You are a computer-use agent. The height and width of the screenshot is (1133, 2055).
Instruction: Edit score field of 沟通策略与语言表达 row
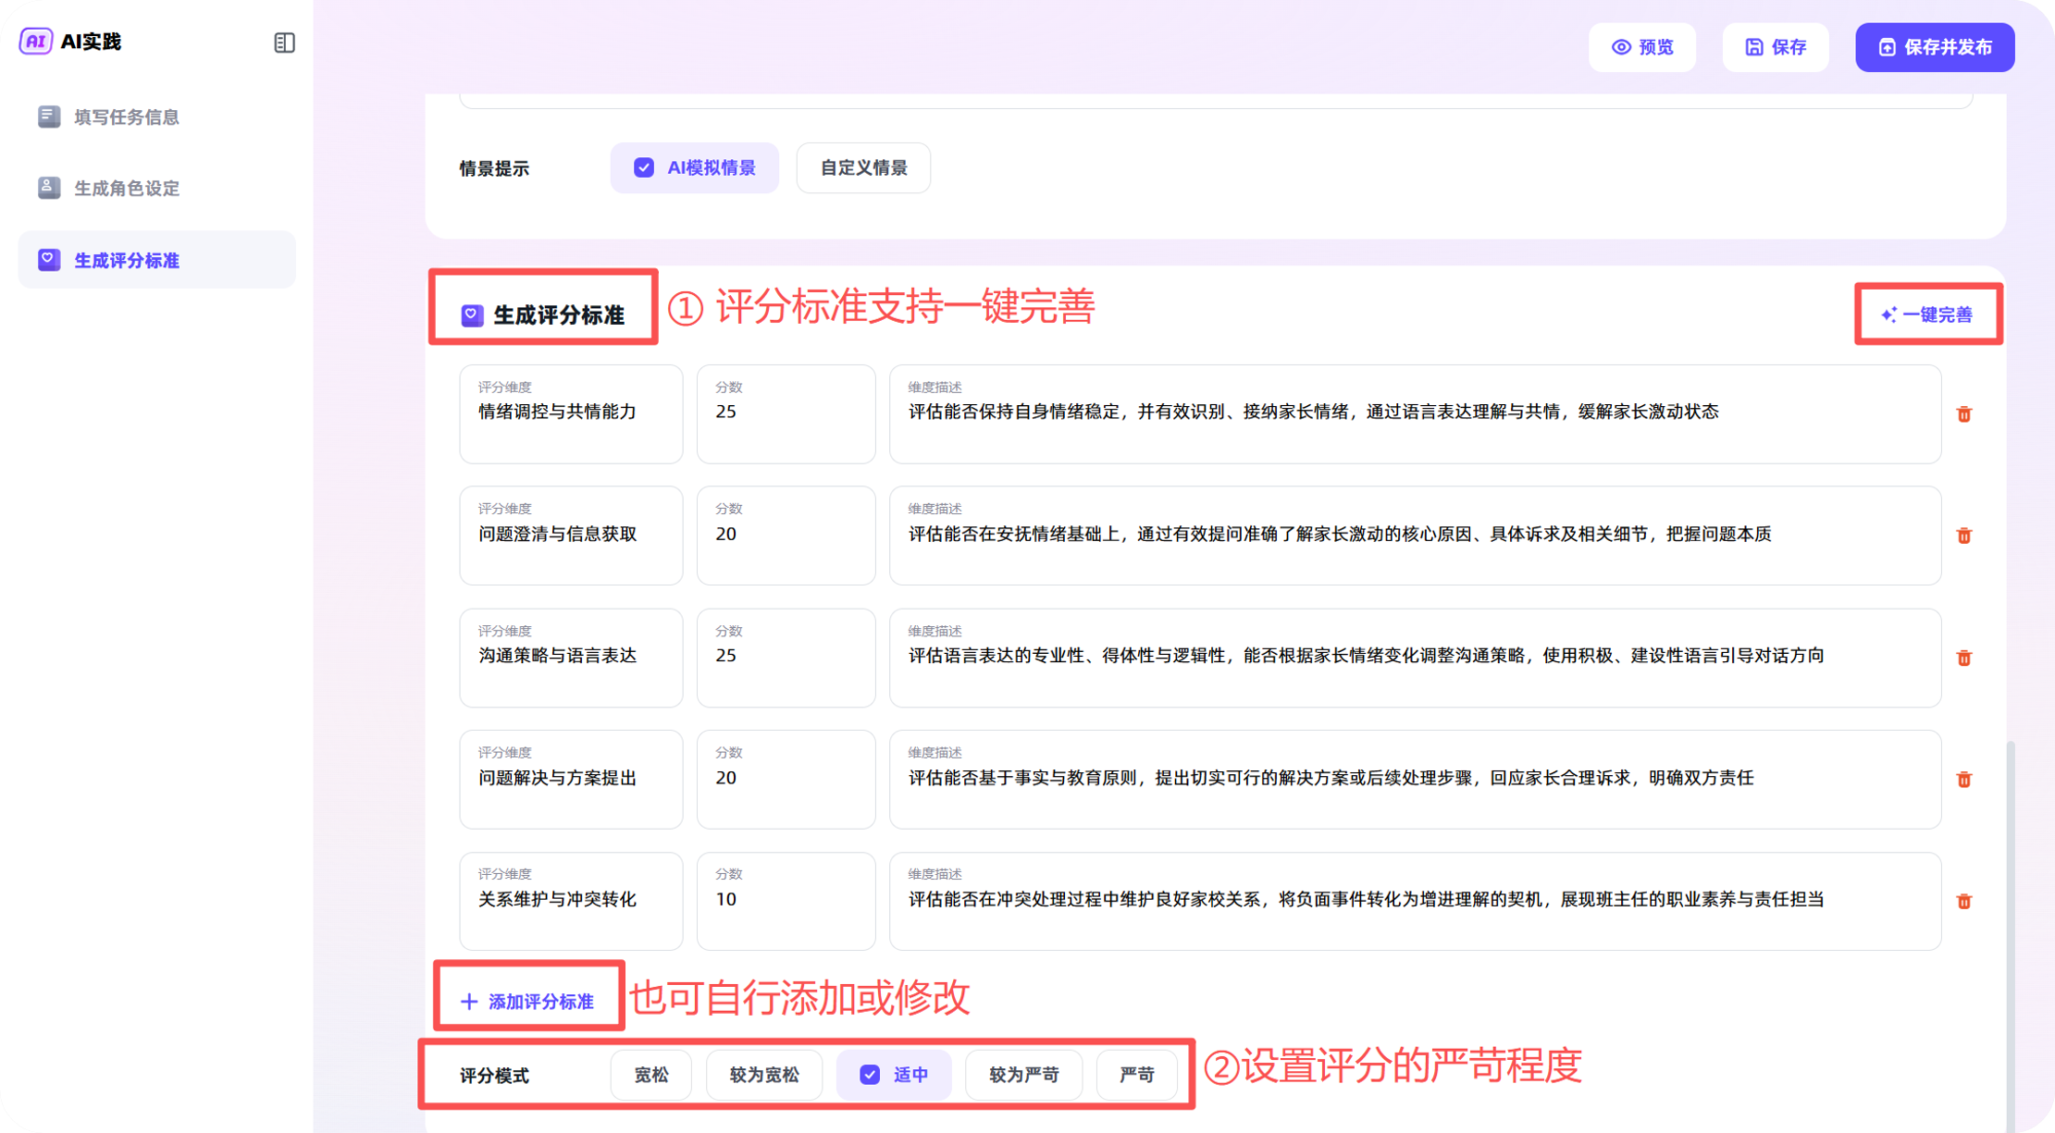[x=786, y=658]
